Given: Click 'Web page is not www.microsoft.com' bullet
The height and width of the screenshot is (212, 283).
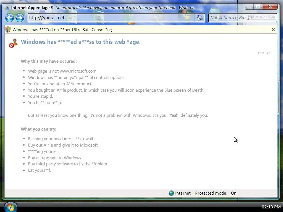Looking at the screenshot, I should click(62, 71).
